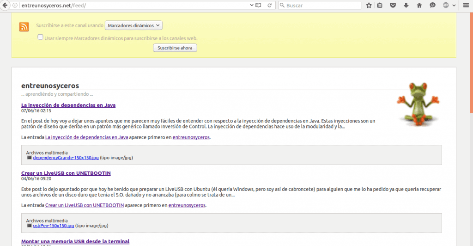Open the La inyección de dependencias en Java headline
This screenshot has height=246, width=473.
click(68, 105)
